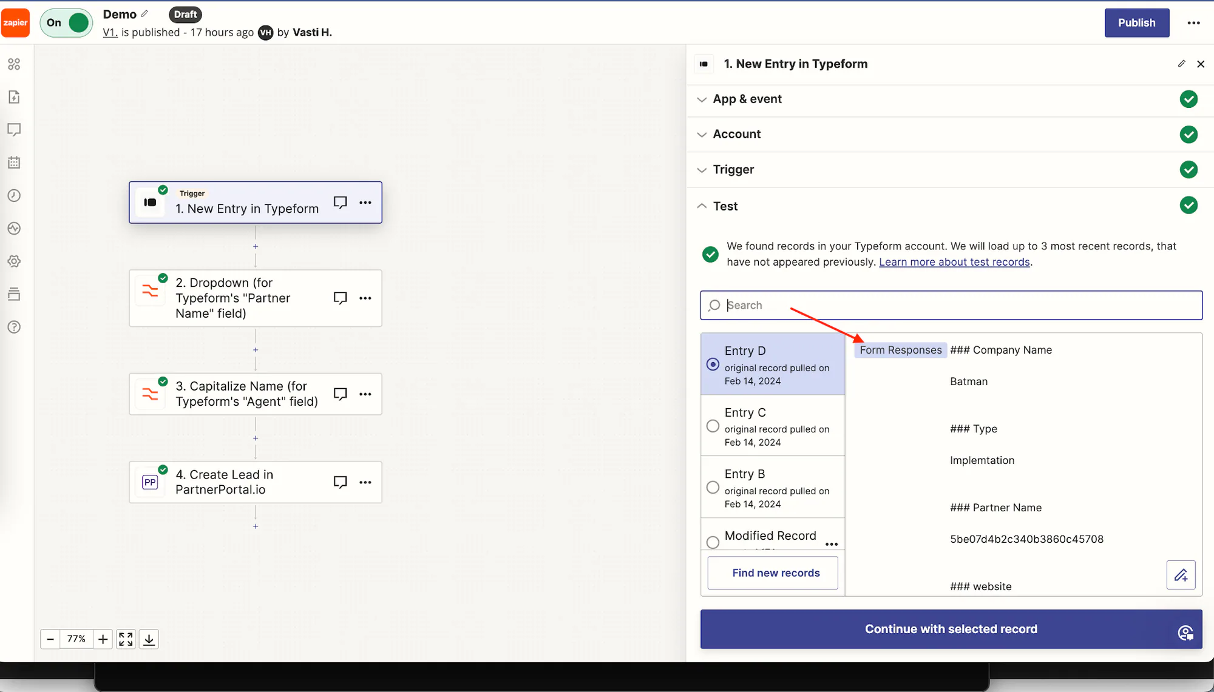Open the calendar sidebar icon

click(14, 163)
